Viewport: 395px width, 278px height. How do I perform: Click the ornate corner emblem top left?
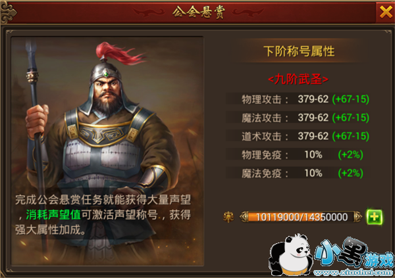(x=9, y=12)
